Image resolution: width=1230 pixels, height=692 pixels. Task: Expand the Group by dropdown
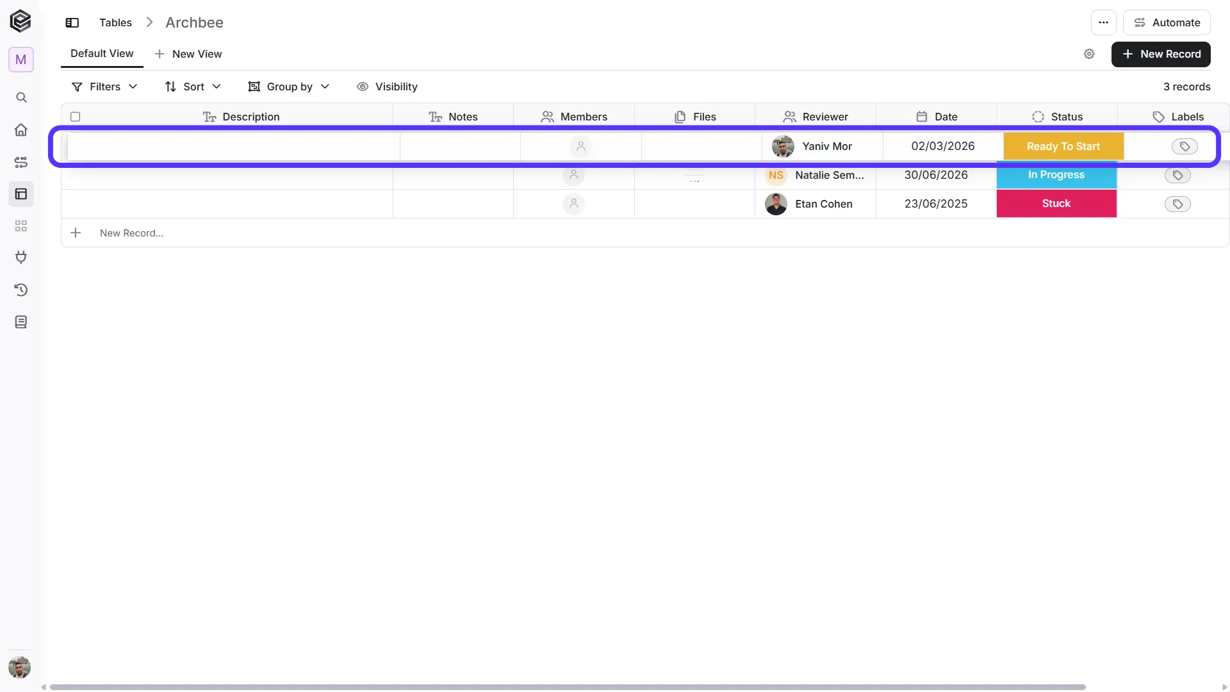[289, 86]
